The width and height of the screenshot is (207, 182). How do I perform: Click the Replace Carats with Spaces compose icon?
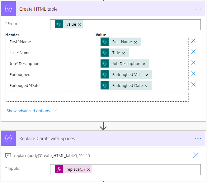pos(8,138)
